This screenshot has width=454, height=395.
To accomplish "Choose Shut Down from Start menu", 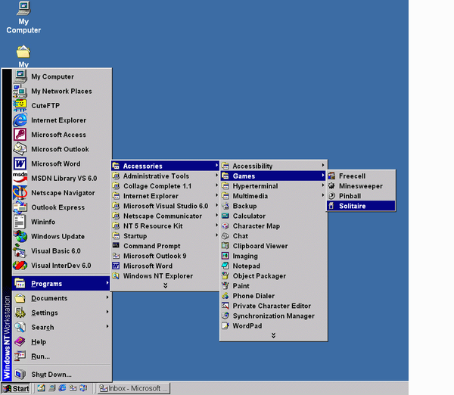I will pos(51,375).
